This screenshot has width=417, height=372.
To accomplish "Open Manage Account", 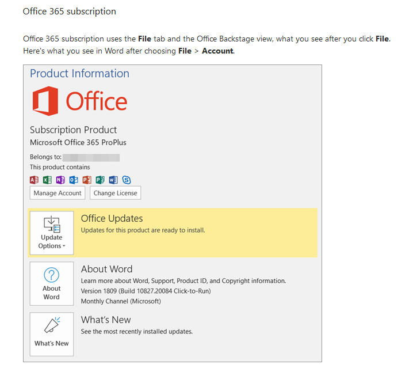I will pyautogui.click(x=58, y=193).
